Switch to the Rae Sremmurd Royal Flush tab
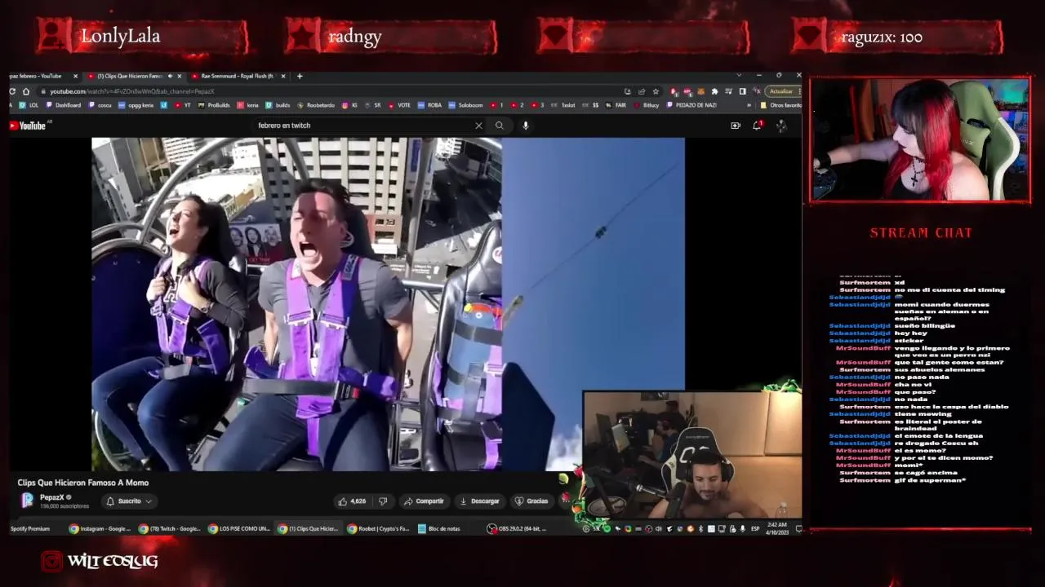Viewport: 1045px width, 587px height. 237,76
